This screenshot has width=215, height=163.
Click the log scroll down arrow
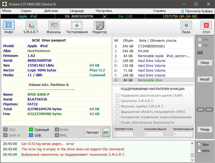pos(192,160)
